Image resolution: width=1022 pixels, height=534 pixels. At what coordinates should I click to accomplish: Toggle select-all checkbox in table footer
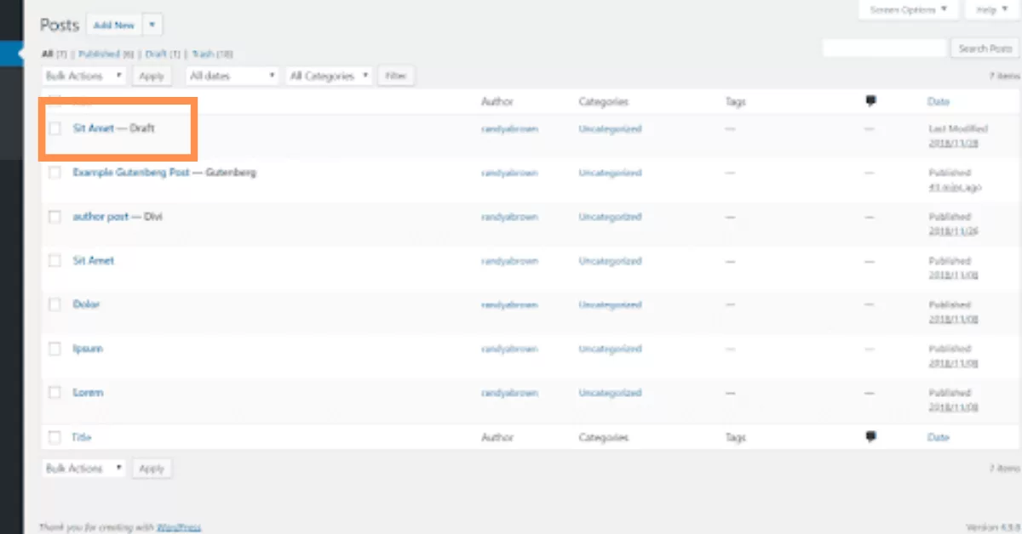point(55,437)
